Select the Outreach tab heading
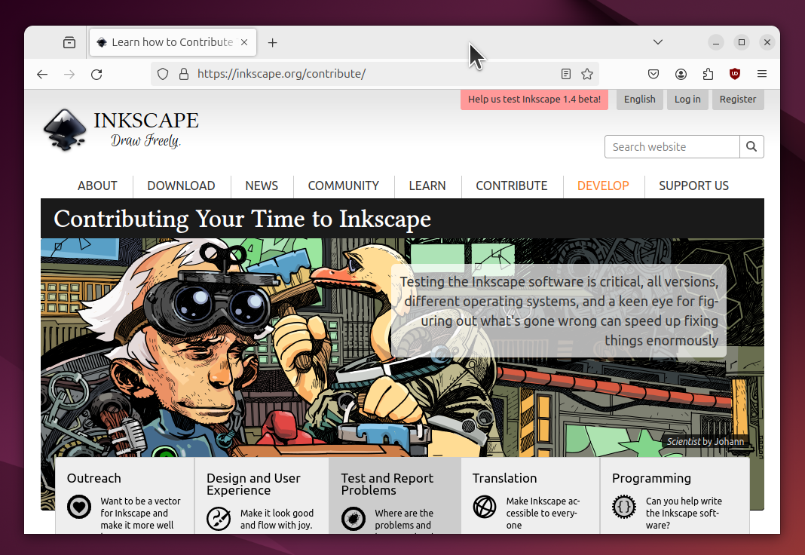 tap(94, 478)
